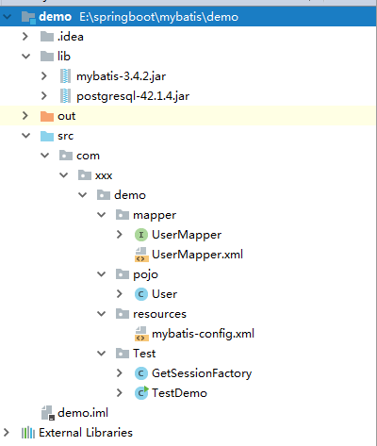Click the postgresql-42.1.4.jar archive icon
377x446 pixels.
click(x=65, y=96)
